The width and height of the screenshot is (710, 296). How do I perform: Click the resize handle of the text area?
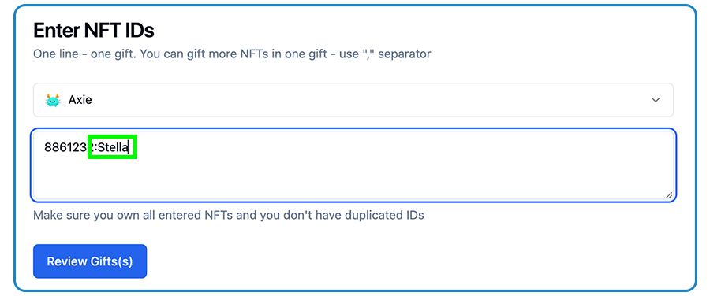coord(669,194)
